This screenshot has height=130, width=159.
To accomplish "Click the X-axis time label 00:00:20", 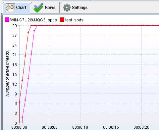I will point(141,127).
